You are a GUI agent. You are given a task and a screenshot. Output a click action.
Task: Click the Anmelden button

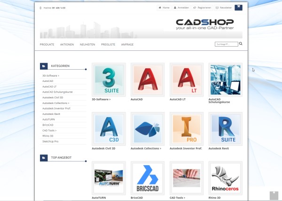pyautogui.click(x=181, y=8)
